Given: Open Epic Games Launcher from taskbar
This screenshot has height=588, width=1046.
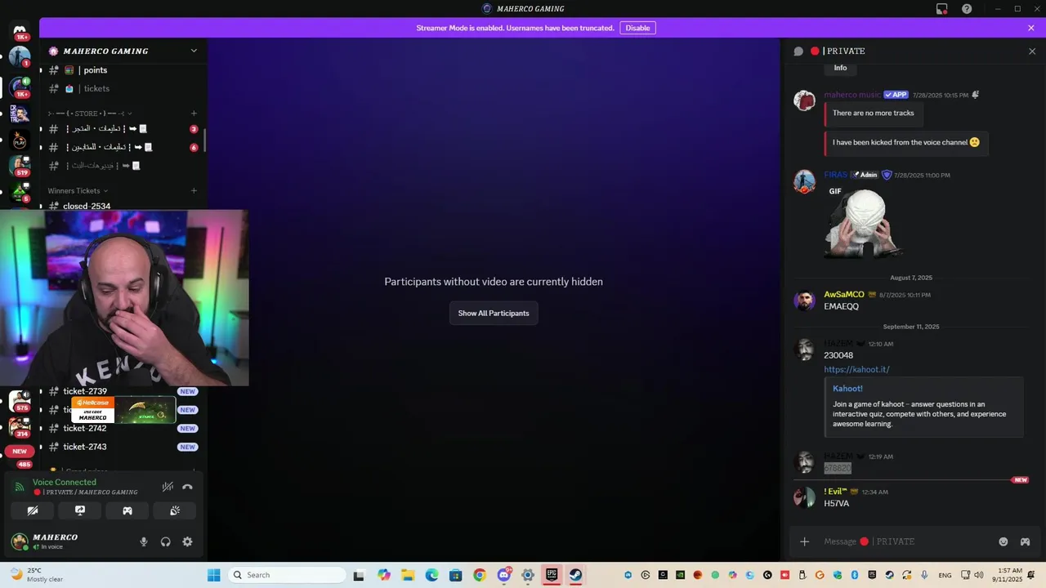Looking at the screenshot, I should [552, 575].
